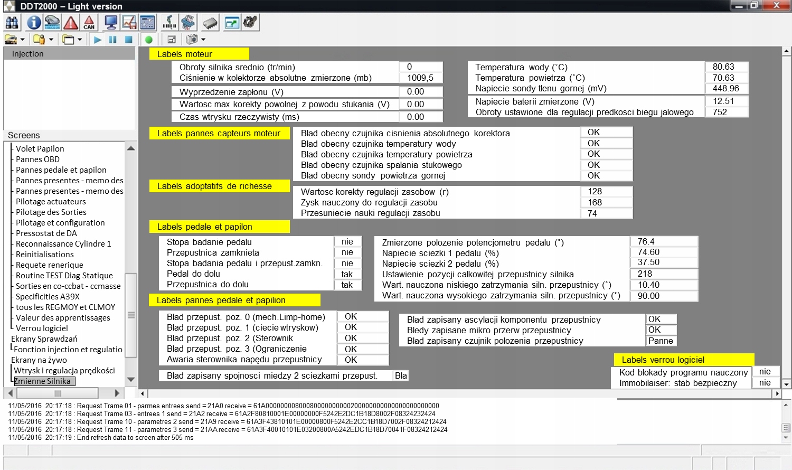Open the gears settings icon

tap(250, 23)
